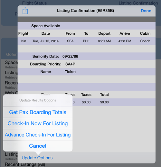Tap Seniority Date value 09/22/86
The image size is (161, 167).
70,57
